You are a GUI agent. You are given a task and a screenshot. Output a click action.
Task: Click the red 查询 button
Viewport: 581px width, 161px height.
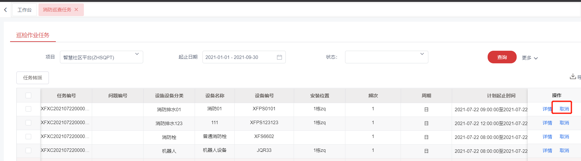pyautogui.click(x=502, y=57)
